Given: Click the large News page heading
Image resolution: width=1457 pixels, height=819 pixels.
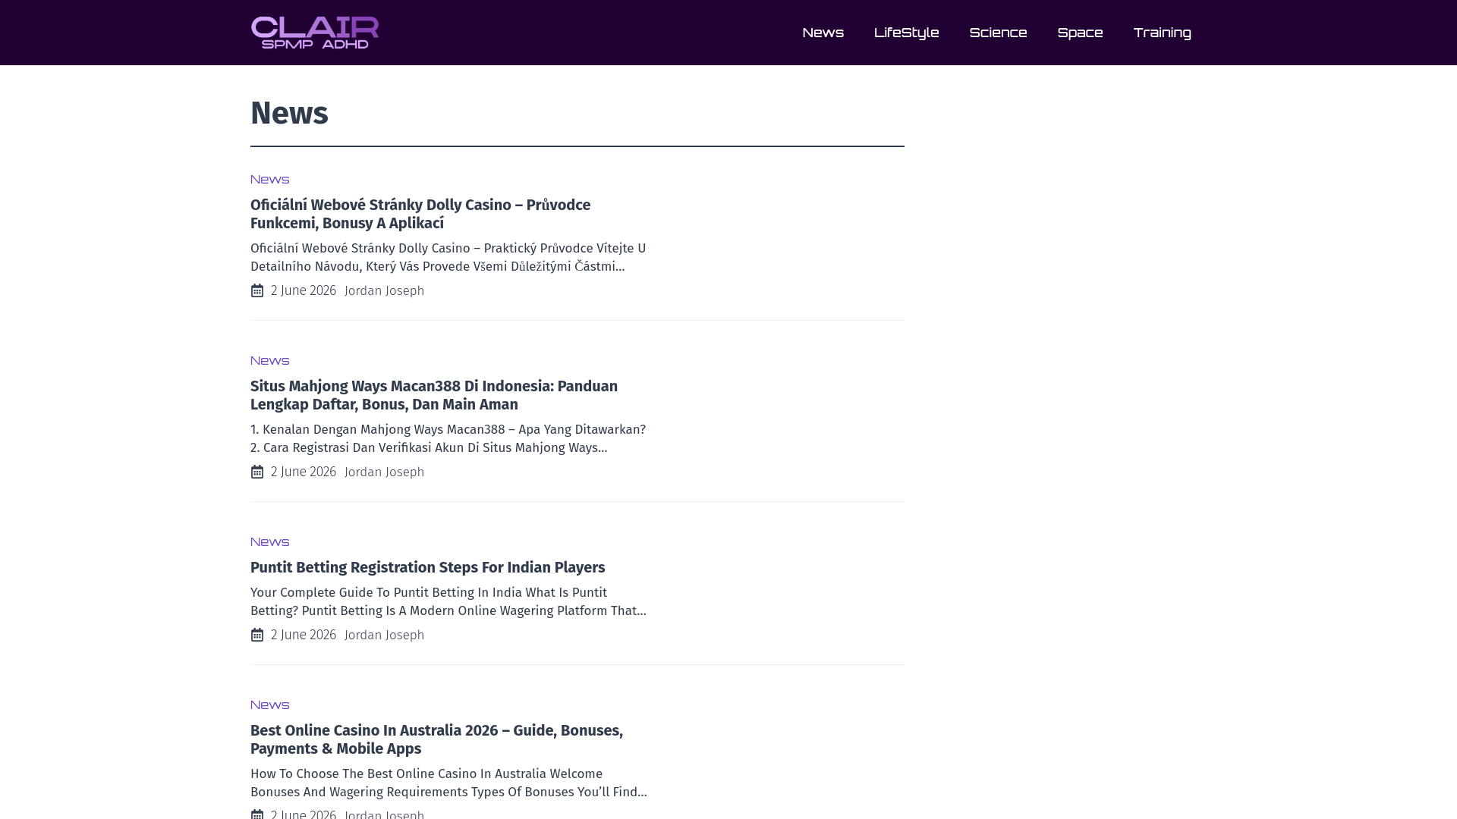Looking at the screenshot, I should (289, 113).
